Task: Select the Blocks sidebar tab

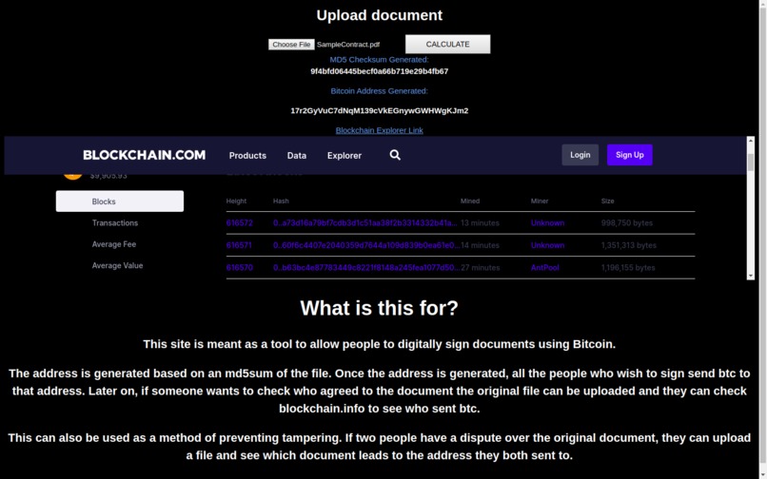Action: click(120, 201)
